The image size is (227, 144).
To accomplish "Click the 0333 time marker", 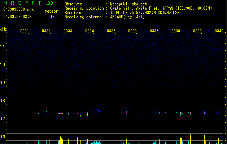I will pyautogui.click(x=68, y=31).
